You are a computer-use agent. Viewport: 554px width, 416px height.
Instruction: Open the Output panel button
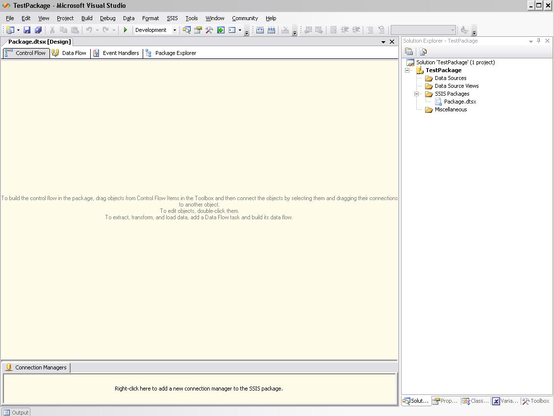pos(16,412)
